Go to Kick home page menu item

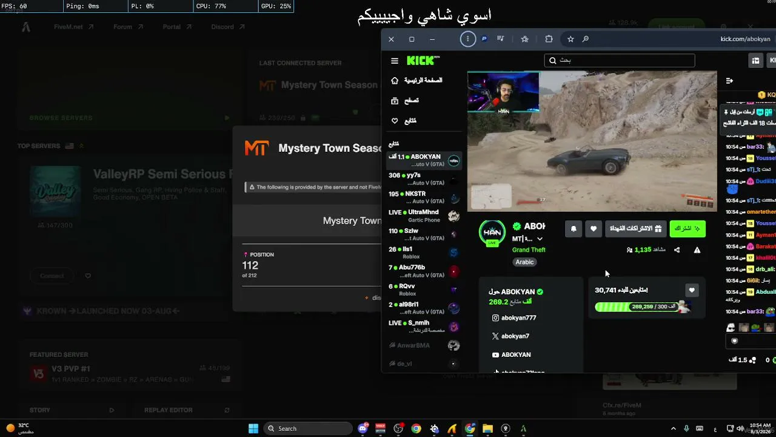[x=416, y=81]
